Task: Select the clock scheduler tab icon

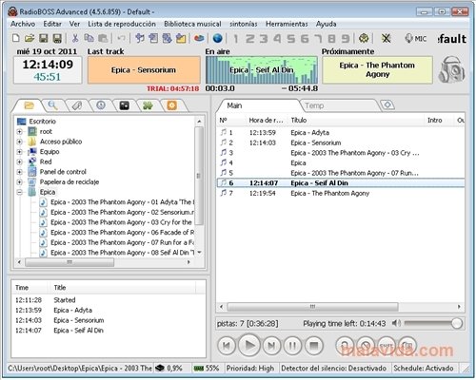Action: 101,105
